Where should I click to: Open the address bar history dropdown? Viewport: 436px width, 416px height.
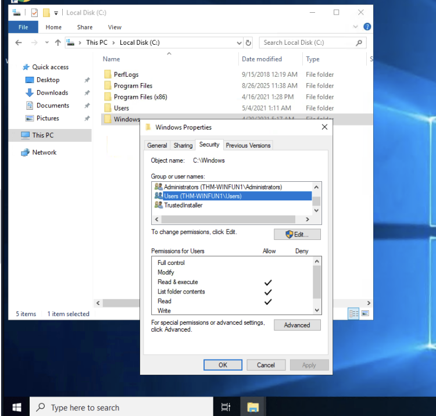(x=239, y=43)
